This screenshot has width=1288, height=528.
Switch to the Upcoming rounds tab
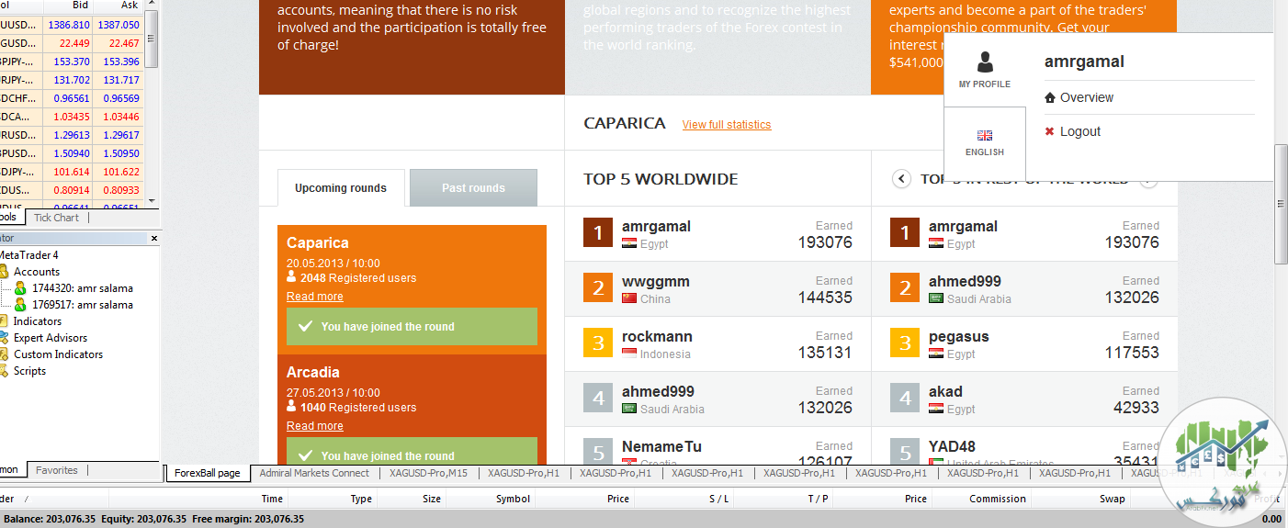point(341,188)
